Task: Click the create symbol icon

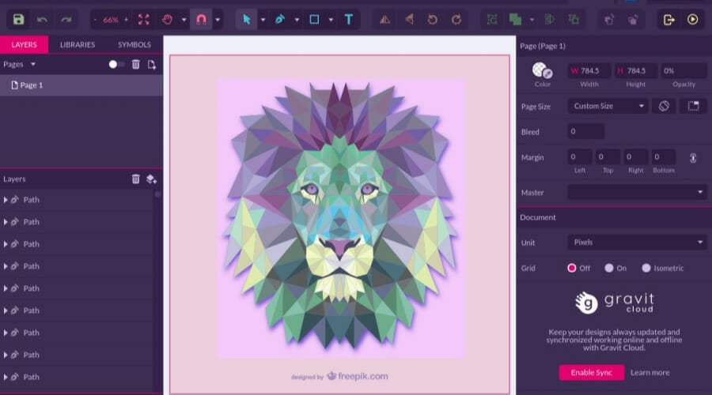Action: (x=574, y=20)
